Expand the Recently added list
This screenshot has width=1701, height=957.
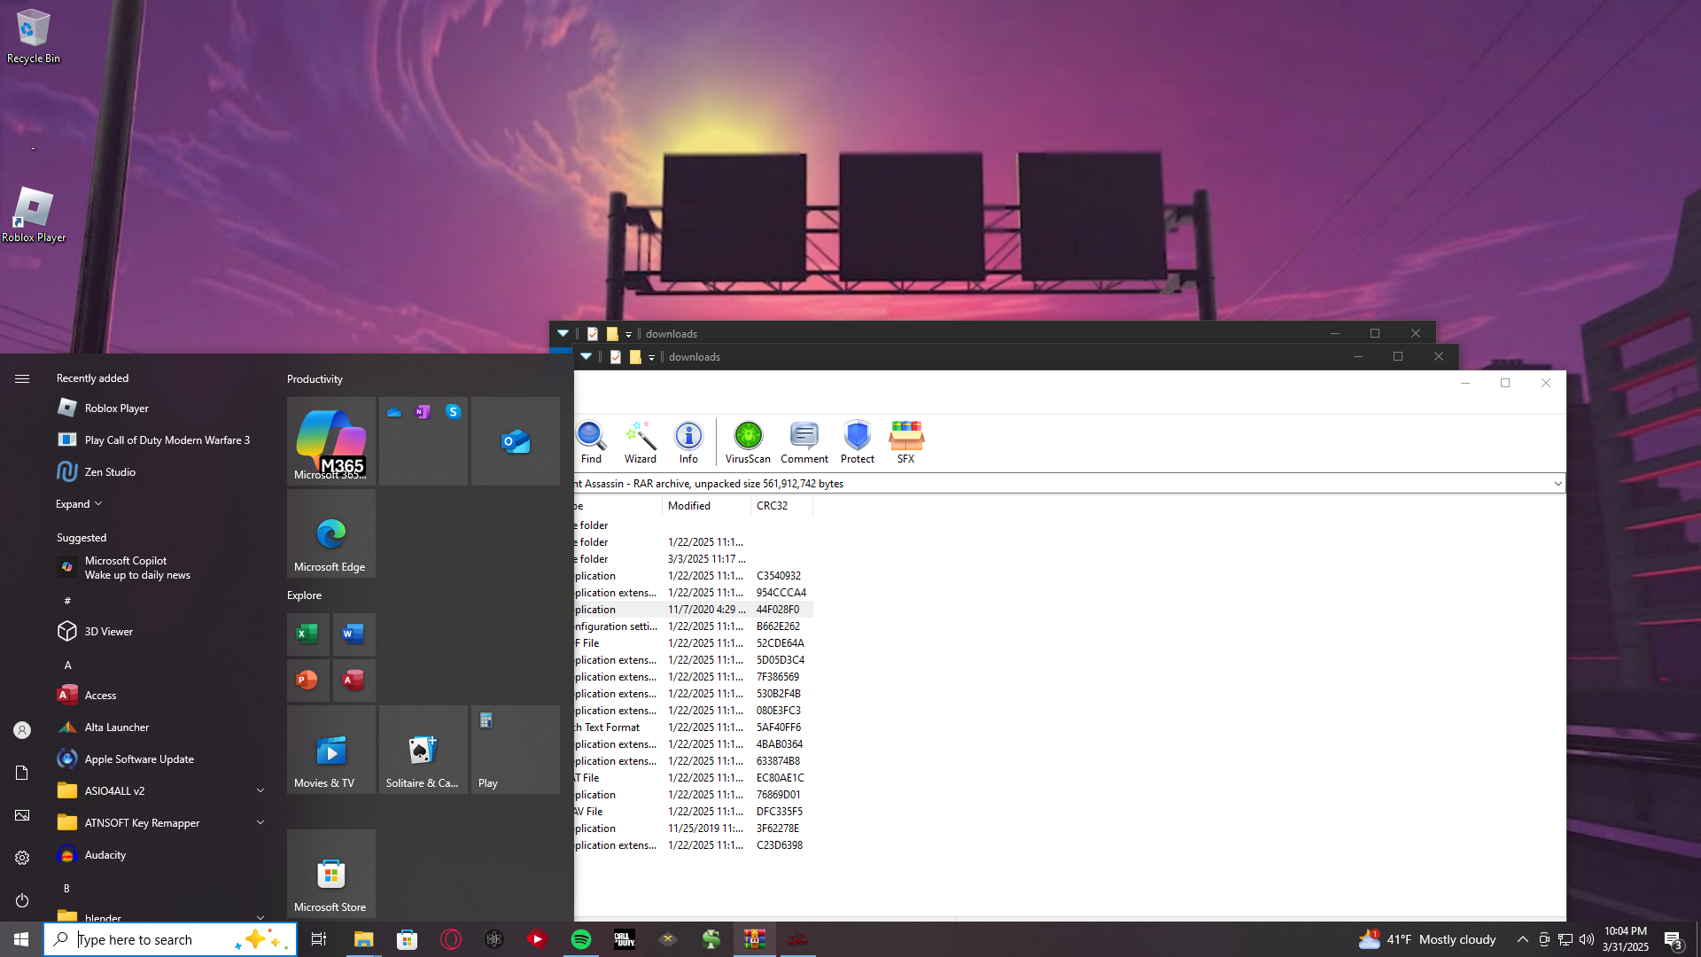pos(79,504)
